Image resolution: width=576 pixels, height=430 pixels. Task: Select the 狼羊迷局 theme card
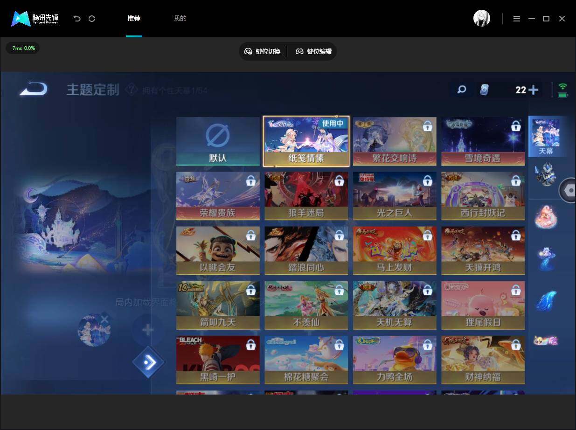coord(306,196)
